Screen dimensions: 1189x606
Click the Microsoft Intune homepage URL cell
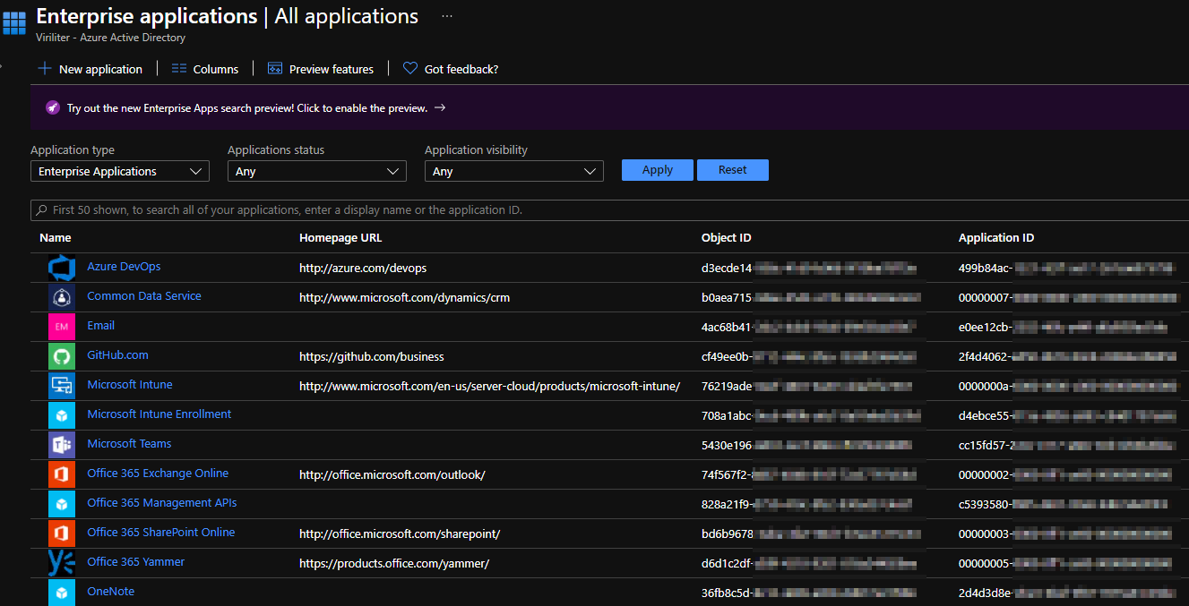[x=490, y=387]
